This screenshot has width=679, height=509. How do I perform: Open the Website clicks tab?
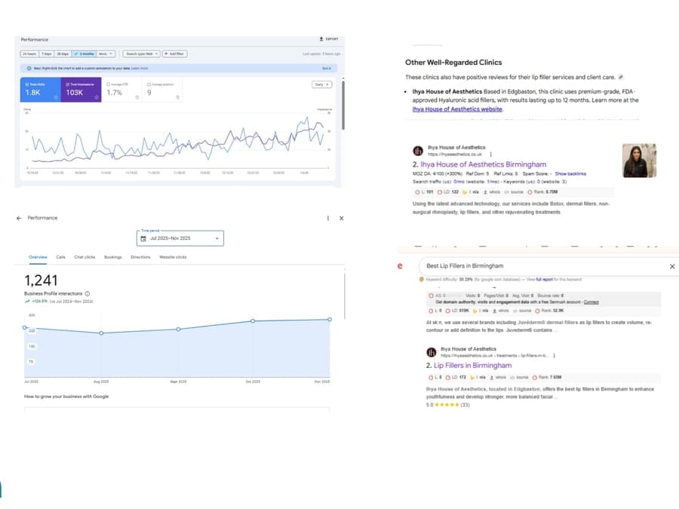[x=173, y=257]
